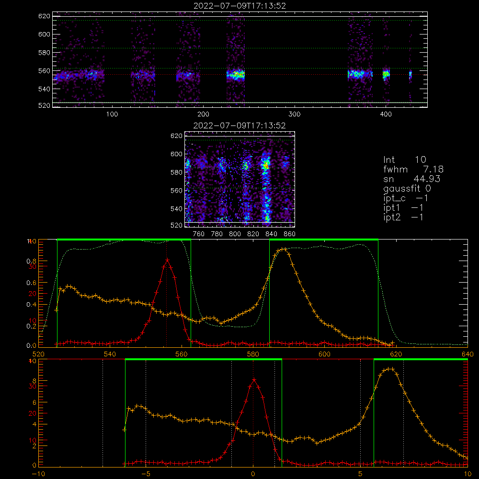
Task: Click x-axis label 400 of the top spectrogram
Action: [x=386, y=114]
